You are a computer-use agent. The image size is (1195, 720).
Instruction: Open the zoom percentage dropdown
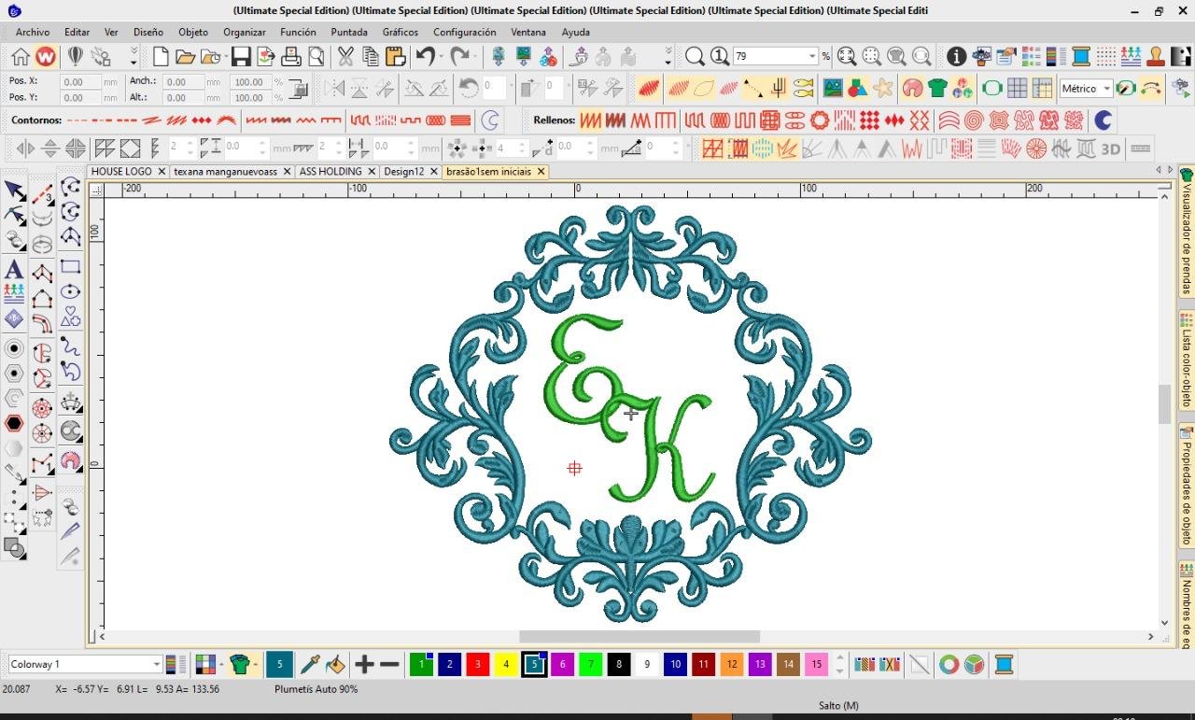pyautogui.click(x=811, y=57)
